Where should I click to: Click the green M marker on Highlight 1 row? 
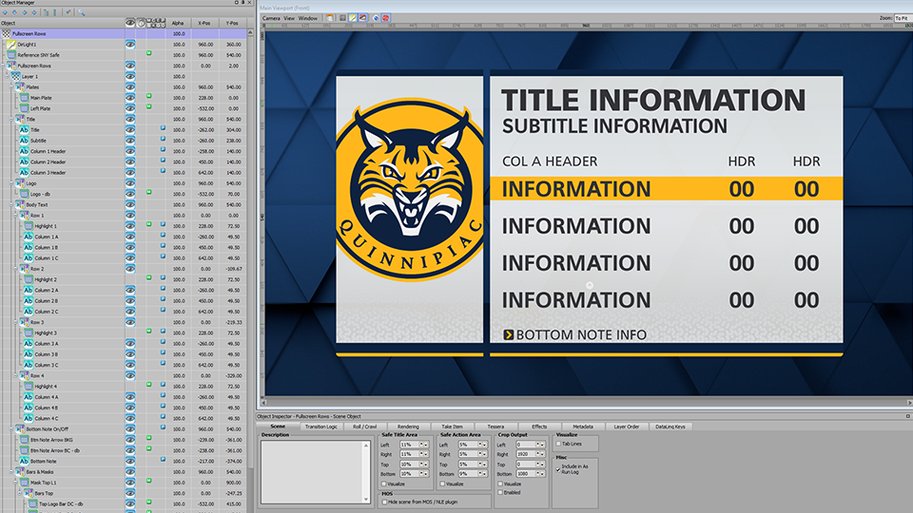pos(149,224)
